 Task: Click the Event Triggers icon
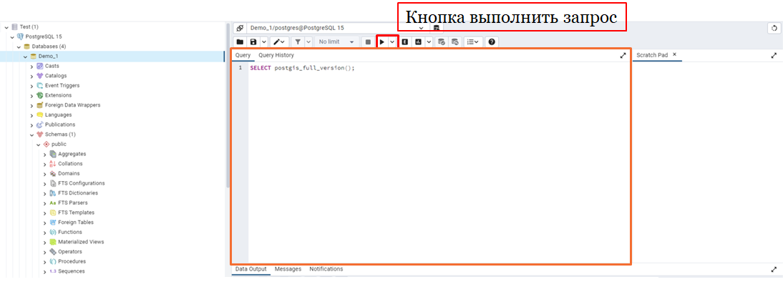point(40,85)
